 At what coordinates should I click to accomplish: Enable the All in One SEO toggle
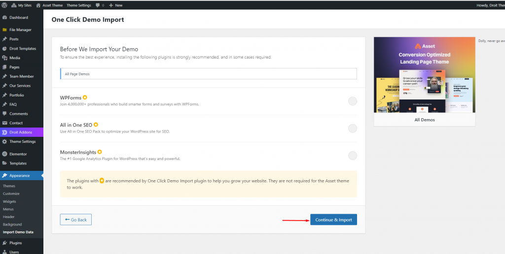[x=352, y=128]
